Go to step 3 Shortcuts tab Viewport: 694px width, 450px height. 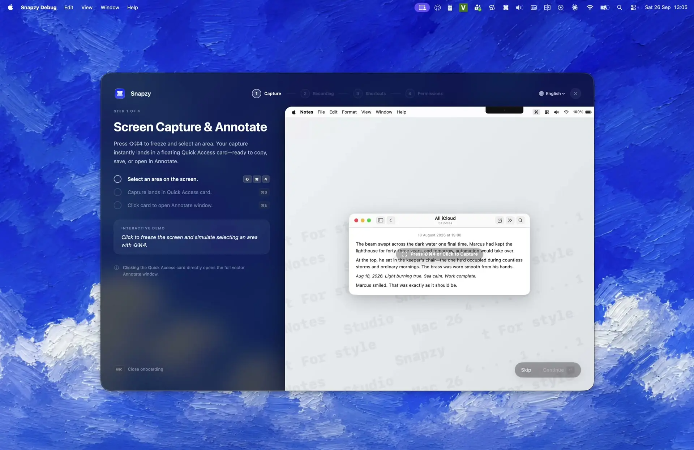(x=369, y=94)
